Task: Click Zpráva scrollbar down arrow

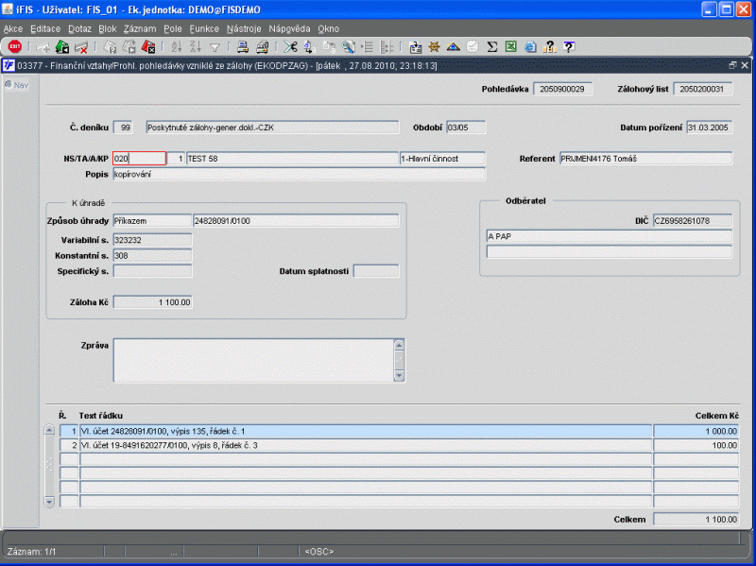Action: click(x=399, y=375)
